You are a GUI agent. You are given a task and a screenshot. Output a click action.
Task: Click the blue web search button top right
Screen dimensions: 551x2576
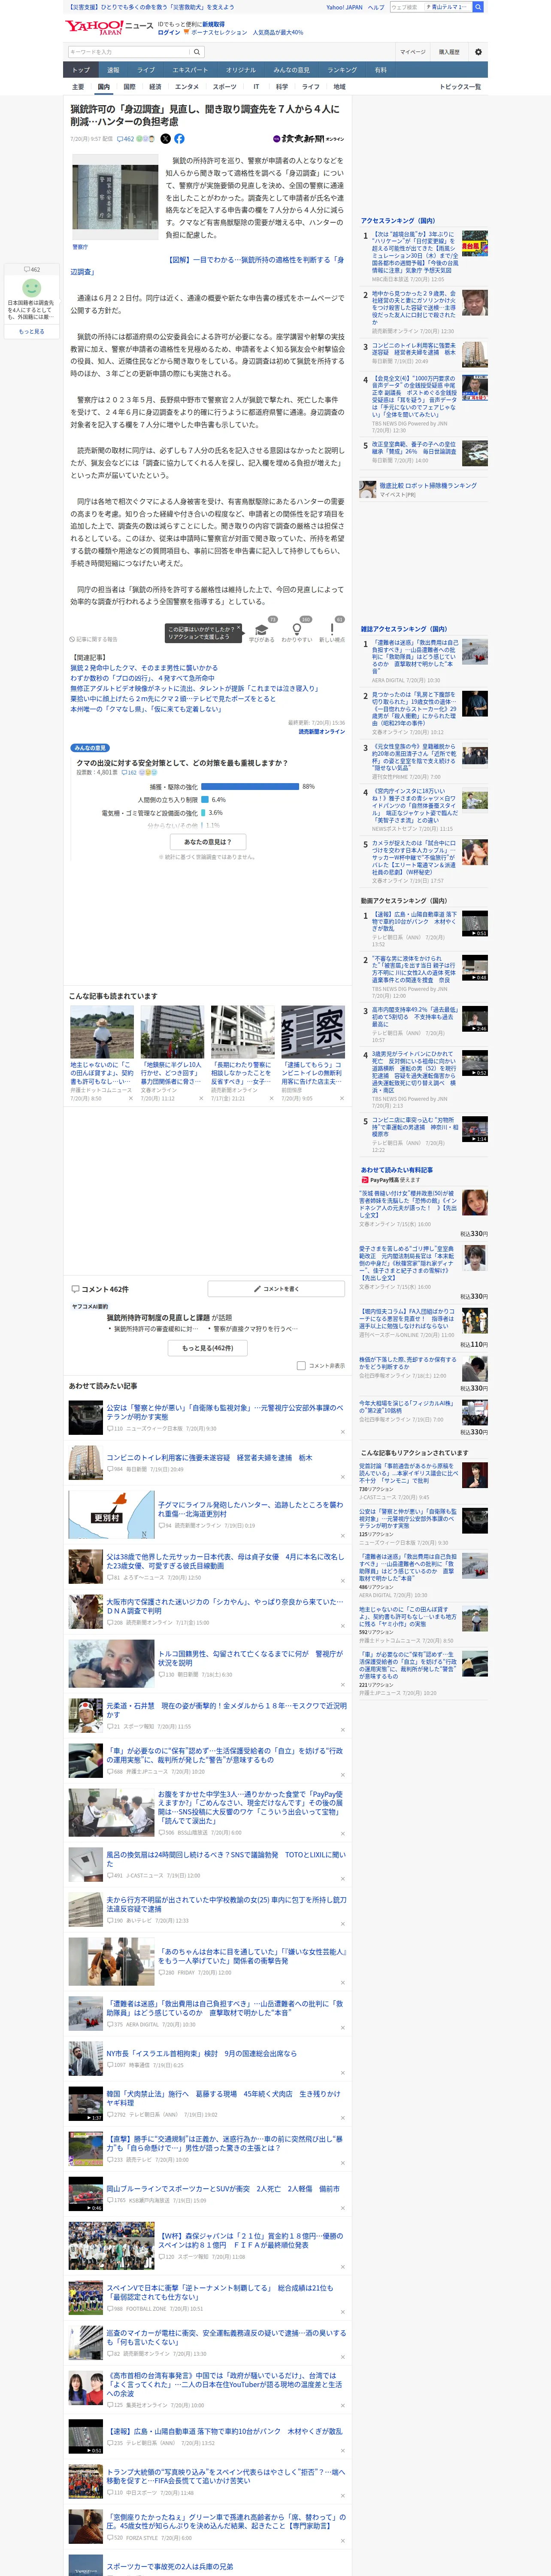pos(478,7)
